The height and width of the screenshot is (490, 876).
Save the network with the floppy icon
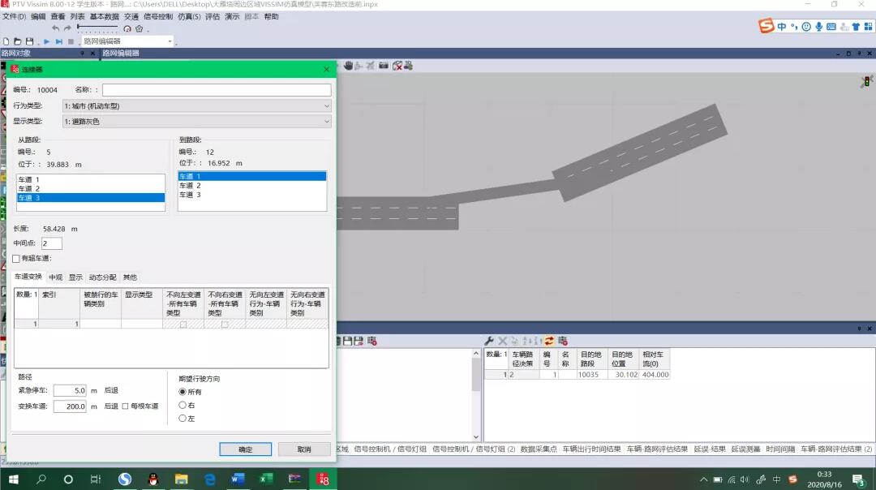[30, 41]
